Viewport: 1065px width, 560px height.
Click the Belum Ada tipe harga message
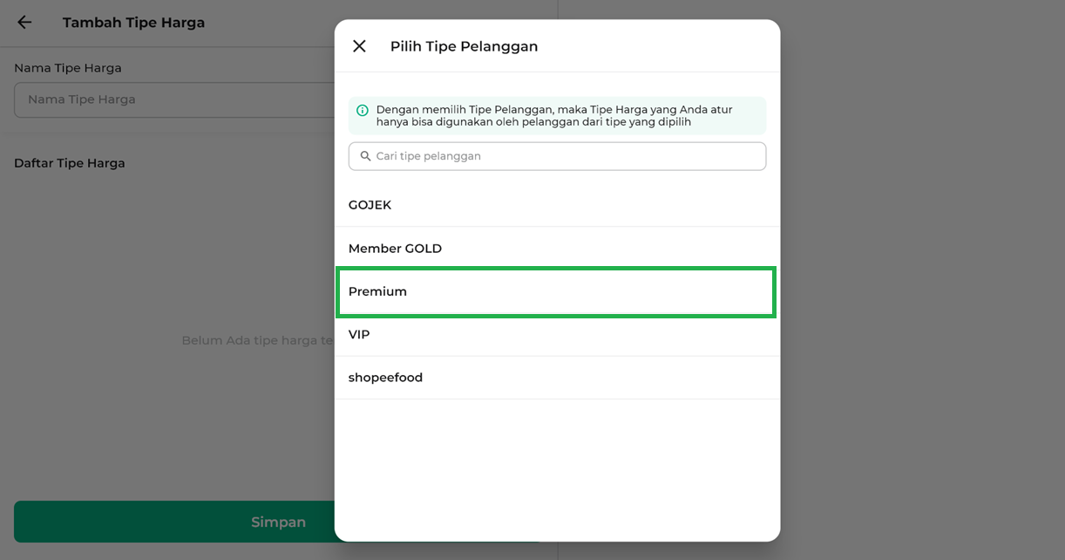pyautogui.click(x=257, y=340)
